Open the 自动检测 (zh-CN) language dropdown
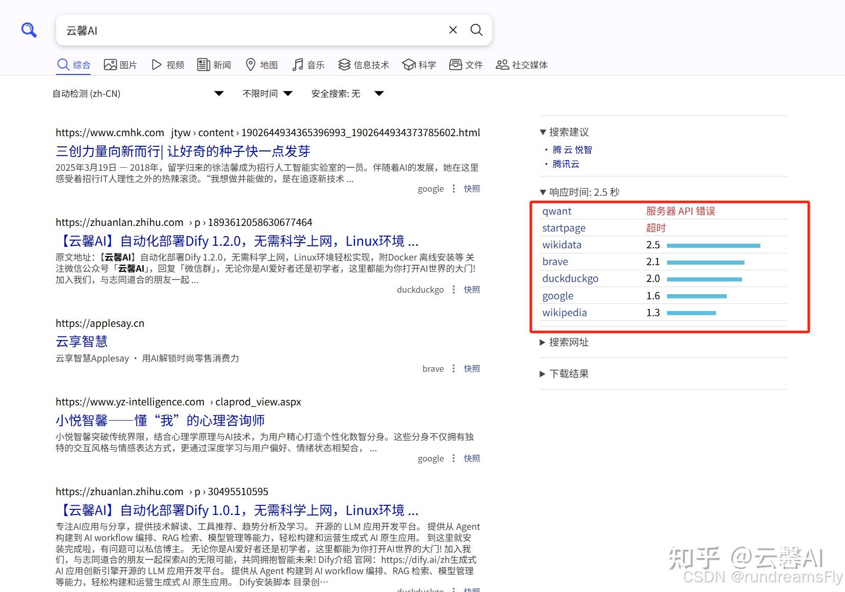The image size is (845, 592). pyautogui.click(x=219, y=93)
